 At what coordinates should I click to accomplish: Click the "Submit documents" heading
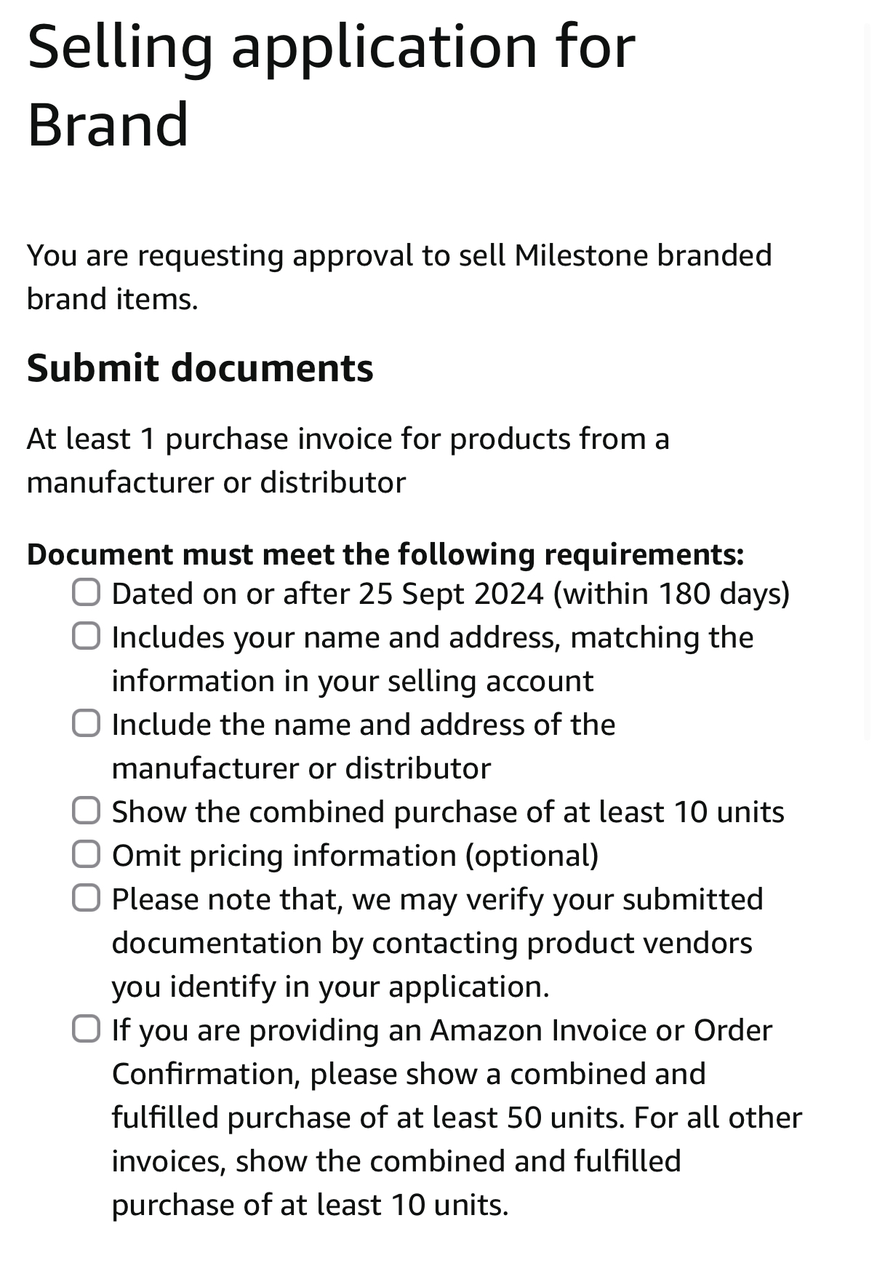[200, 367]
